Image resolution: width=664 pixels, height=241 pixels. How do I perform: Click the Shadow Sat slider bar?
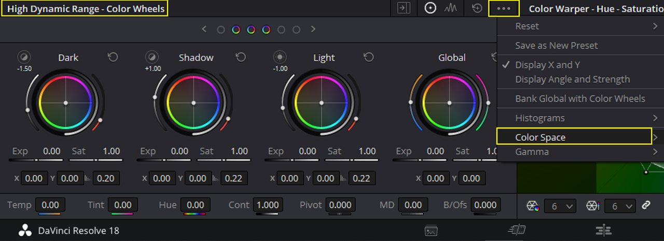[x=222, y=160]
